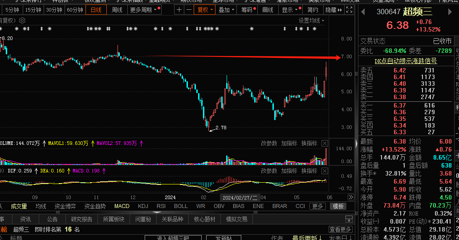Click 换指标 in VOLUME panel

coord(309,143)
